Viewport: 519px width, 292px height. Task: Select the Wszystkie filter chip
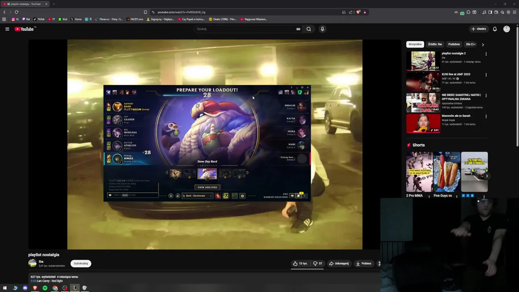(x=415, y=44)
